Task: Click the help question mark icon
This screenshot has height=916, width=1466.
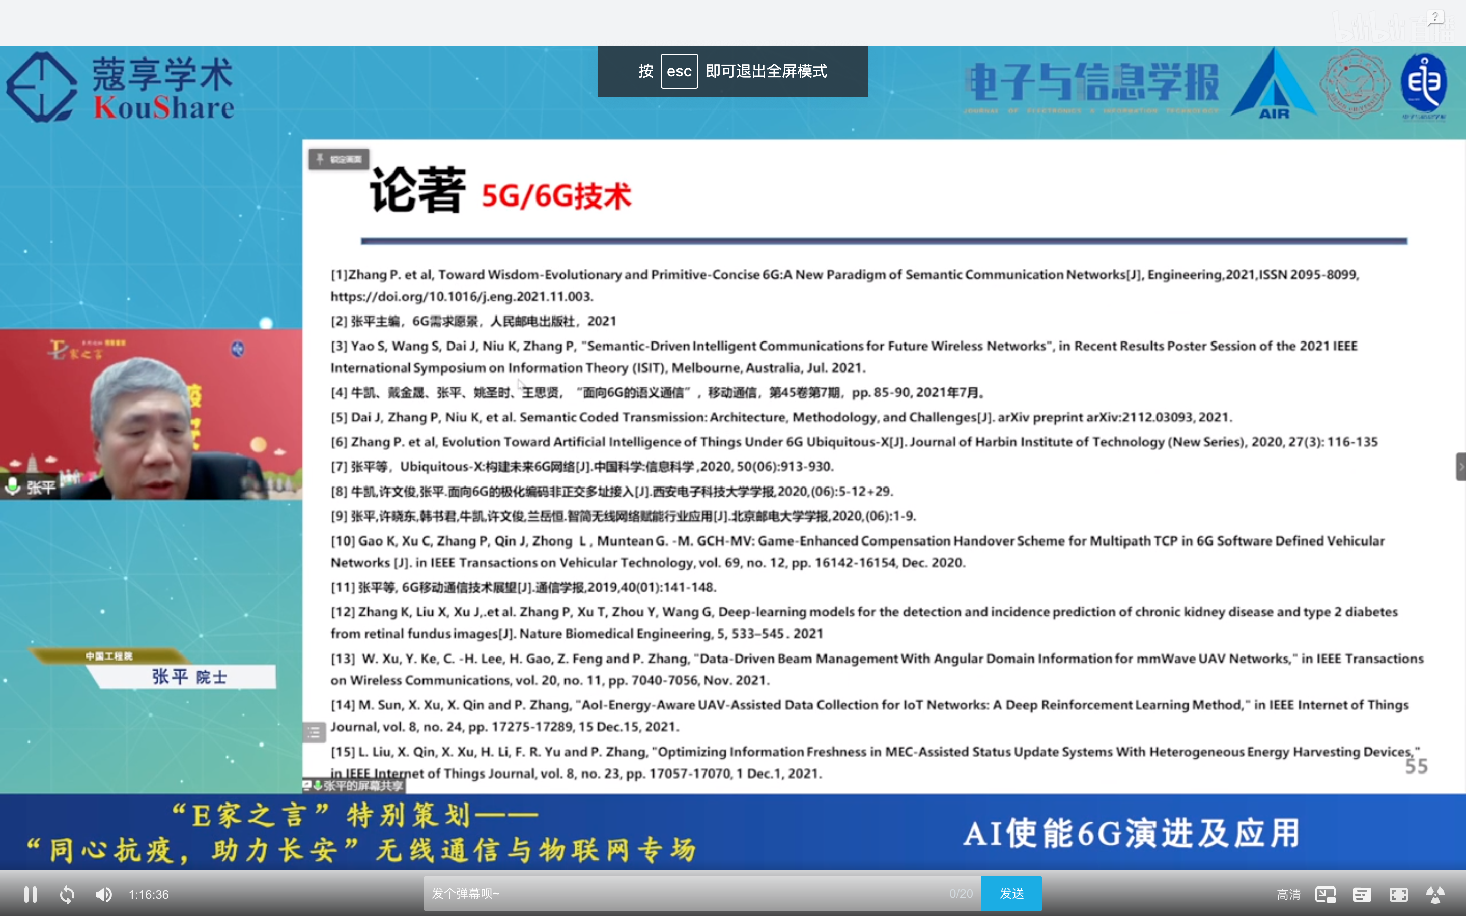Action: point(1435,18)
